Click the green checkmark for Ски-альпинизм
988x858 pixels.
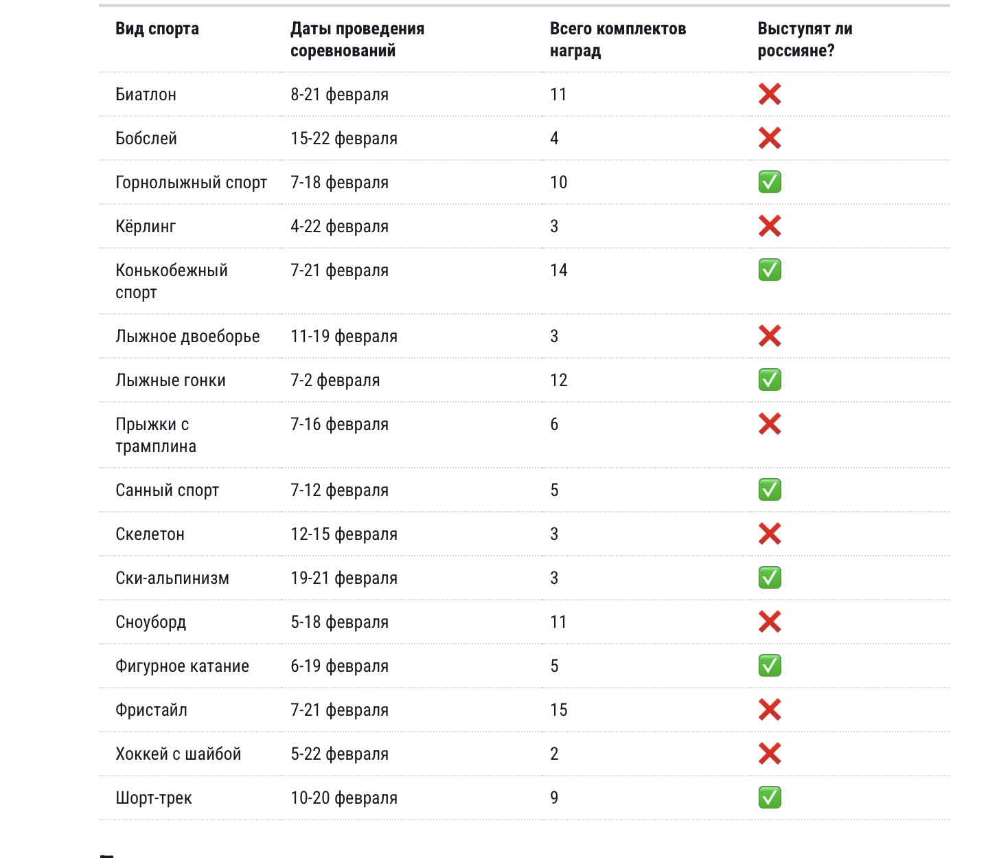coord(769,578)
